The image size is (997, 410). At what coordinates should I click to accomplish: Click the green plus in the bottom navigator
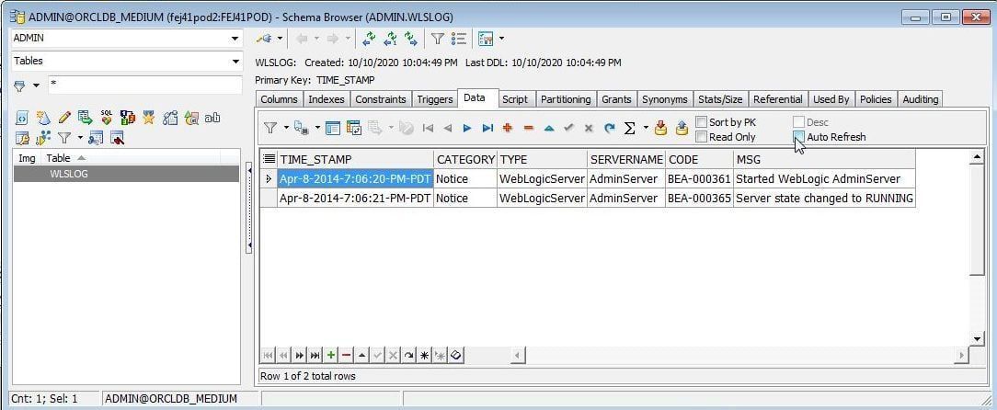(330, 356)
